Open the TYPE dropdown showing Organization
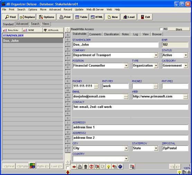Viewport: 192px width, 175px height. coord(156,66)
